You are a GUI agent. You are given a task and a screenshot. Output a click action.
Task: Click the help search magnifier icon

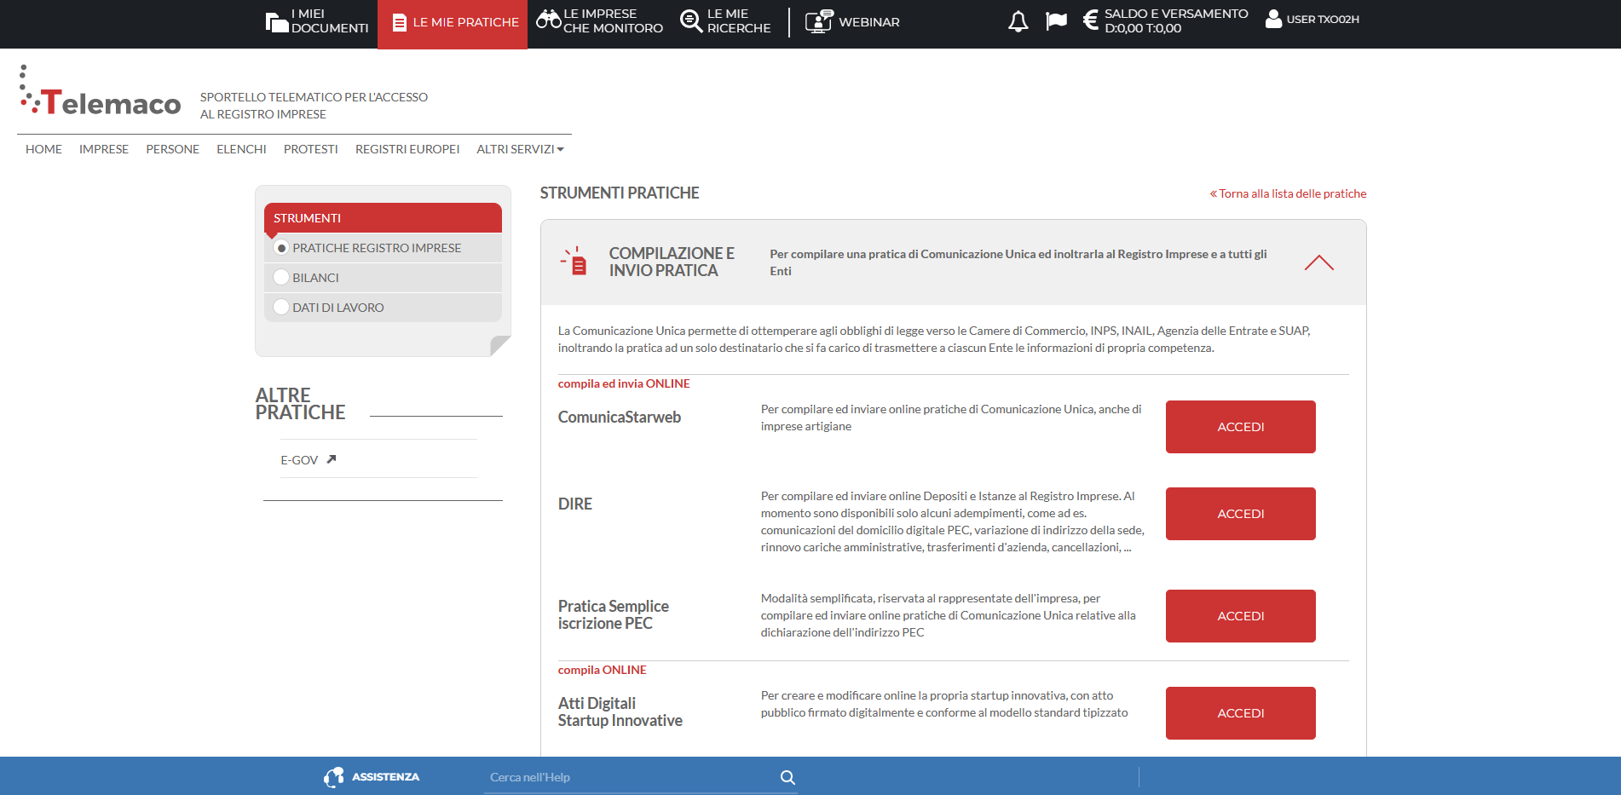[787, 777]
